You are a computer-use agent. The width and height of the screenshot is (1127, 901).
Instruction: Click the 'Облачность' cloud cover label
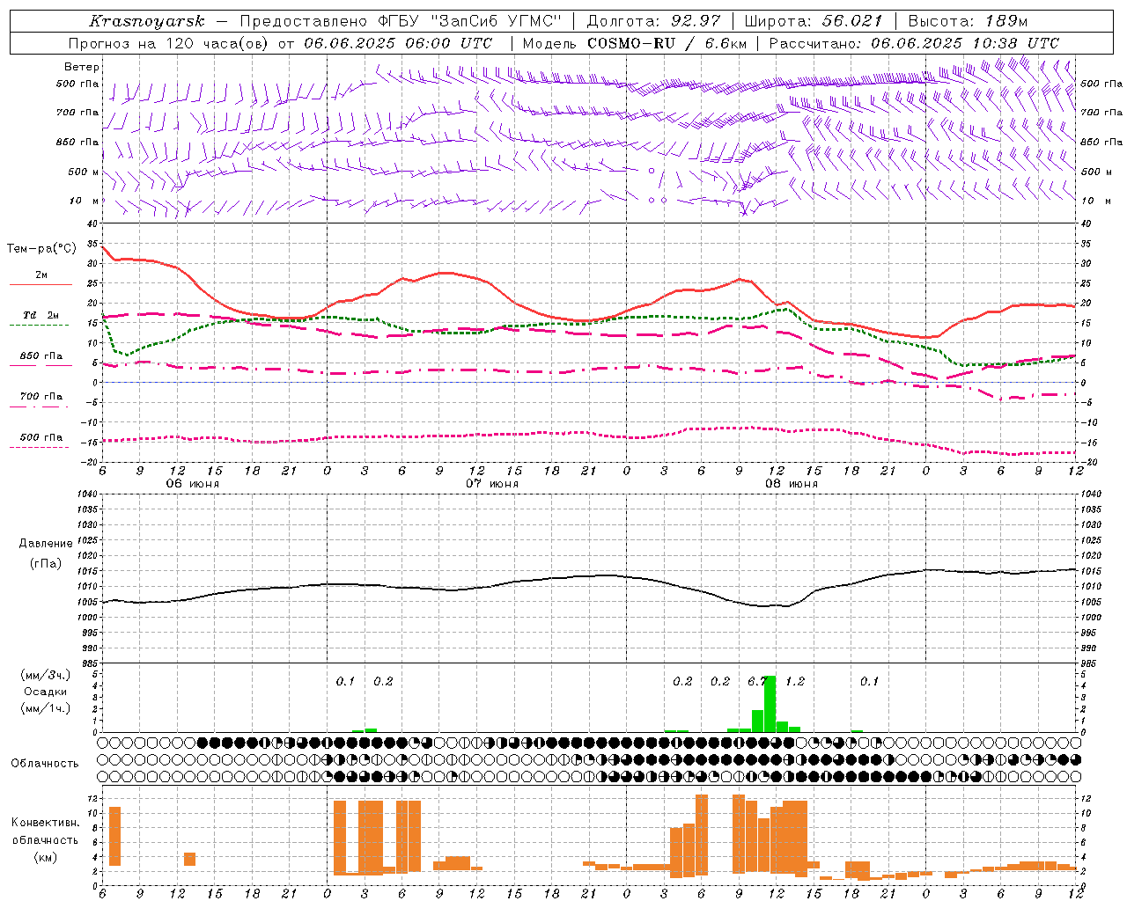45,764
